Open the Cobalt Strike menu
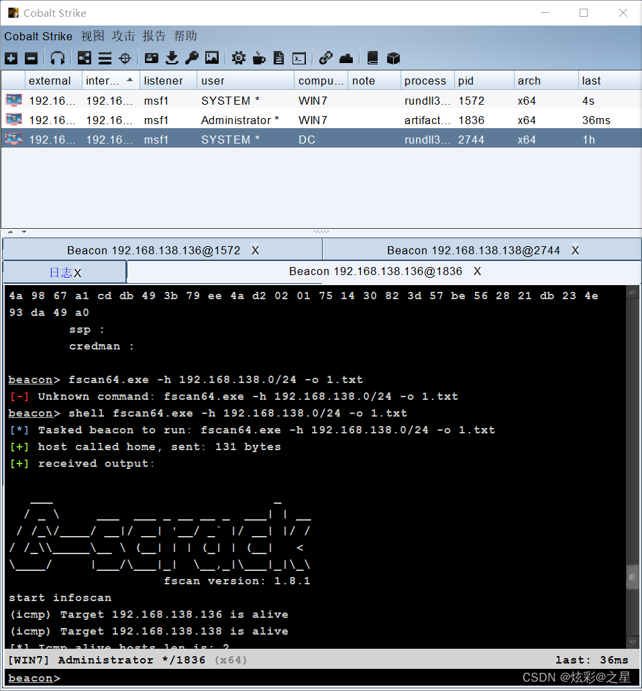This screenshot has width=642, height=691. 38,36
